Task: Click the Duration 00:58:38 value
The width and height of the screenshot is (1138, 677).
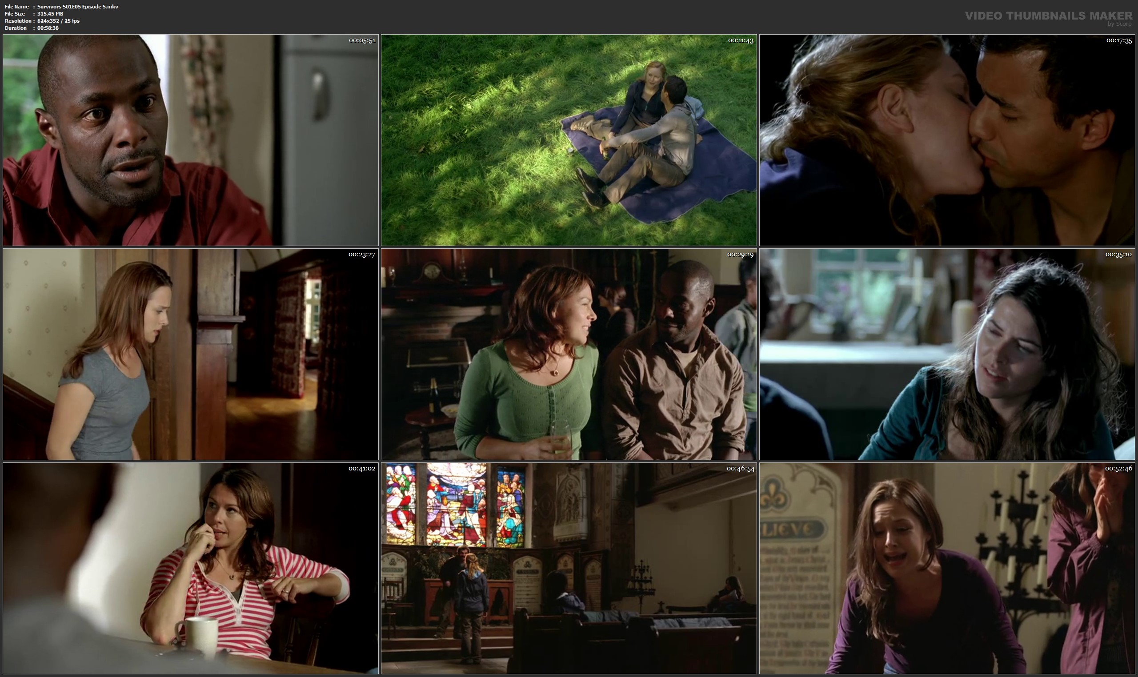Action: tap(48, 28)
